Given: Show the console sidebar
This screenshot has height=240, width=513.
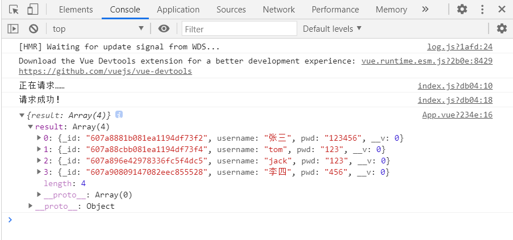Looking at the screenshot, I should (12, 29).
